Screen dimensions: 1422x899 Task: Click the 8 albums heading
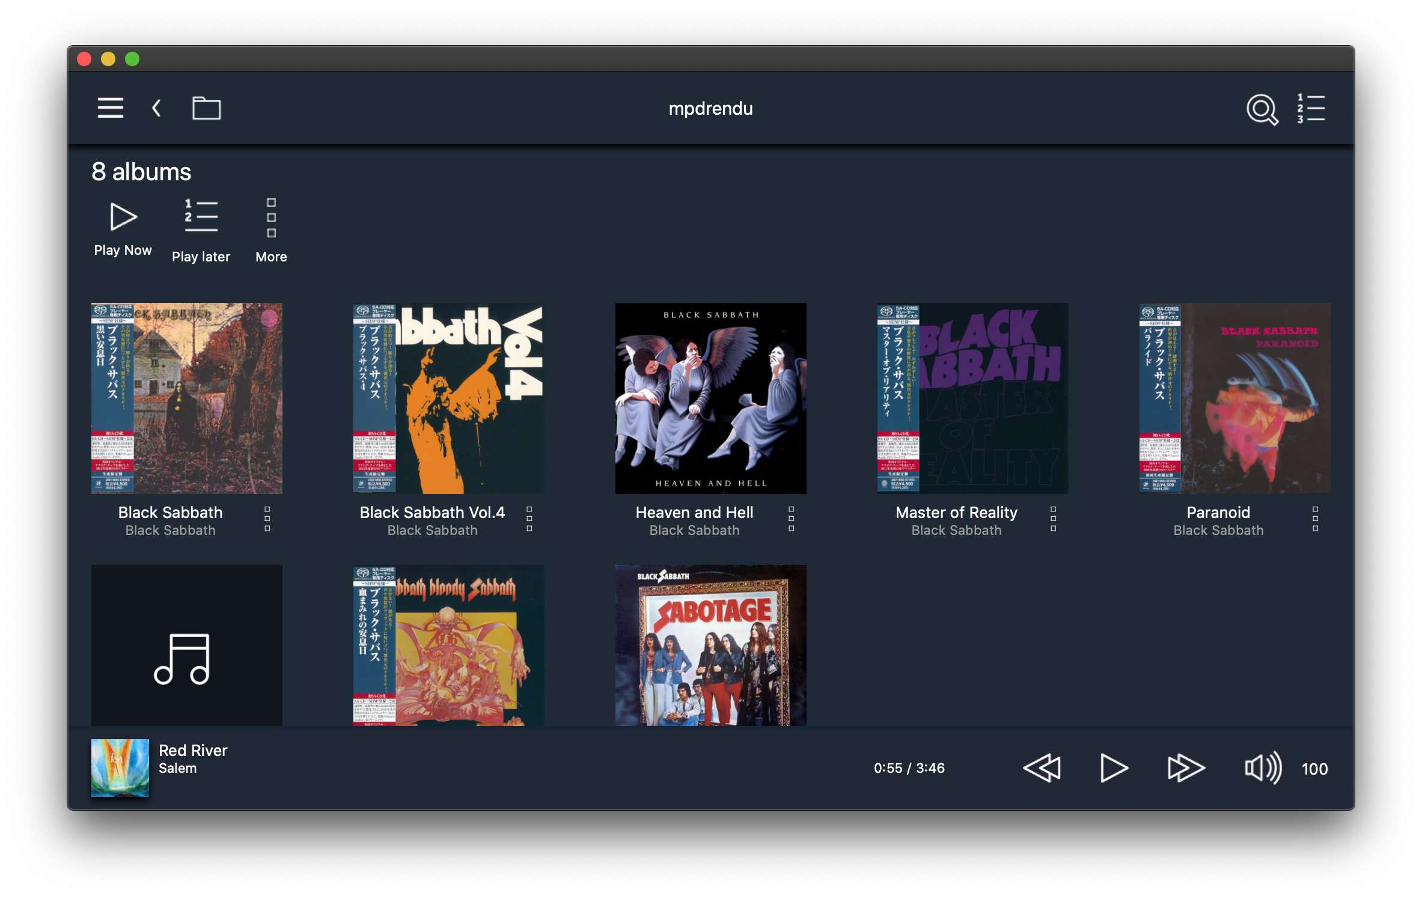[141, 172]
